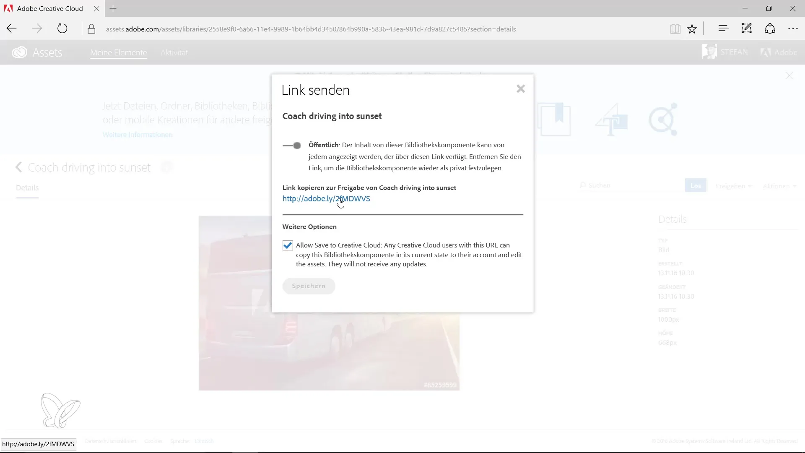The height and width of the screenshot is (453, 805).
Task: Minimize the browser window
Action: point(745,8)
